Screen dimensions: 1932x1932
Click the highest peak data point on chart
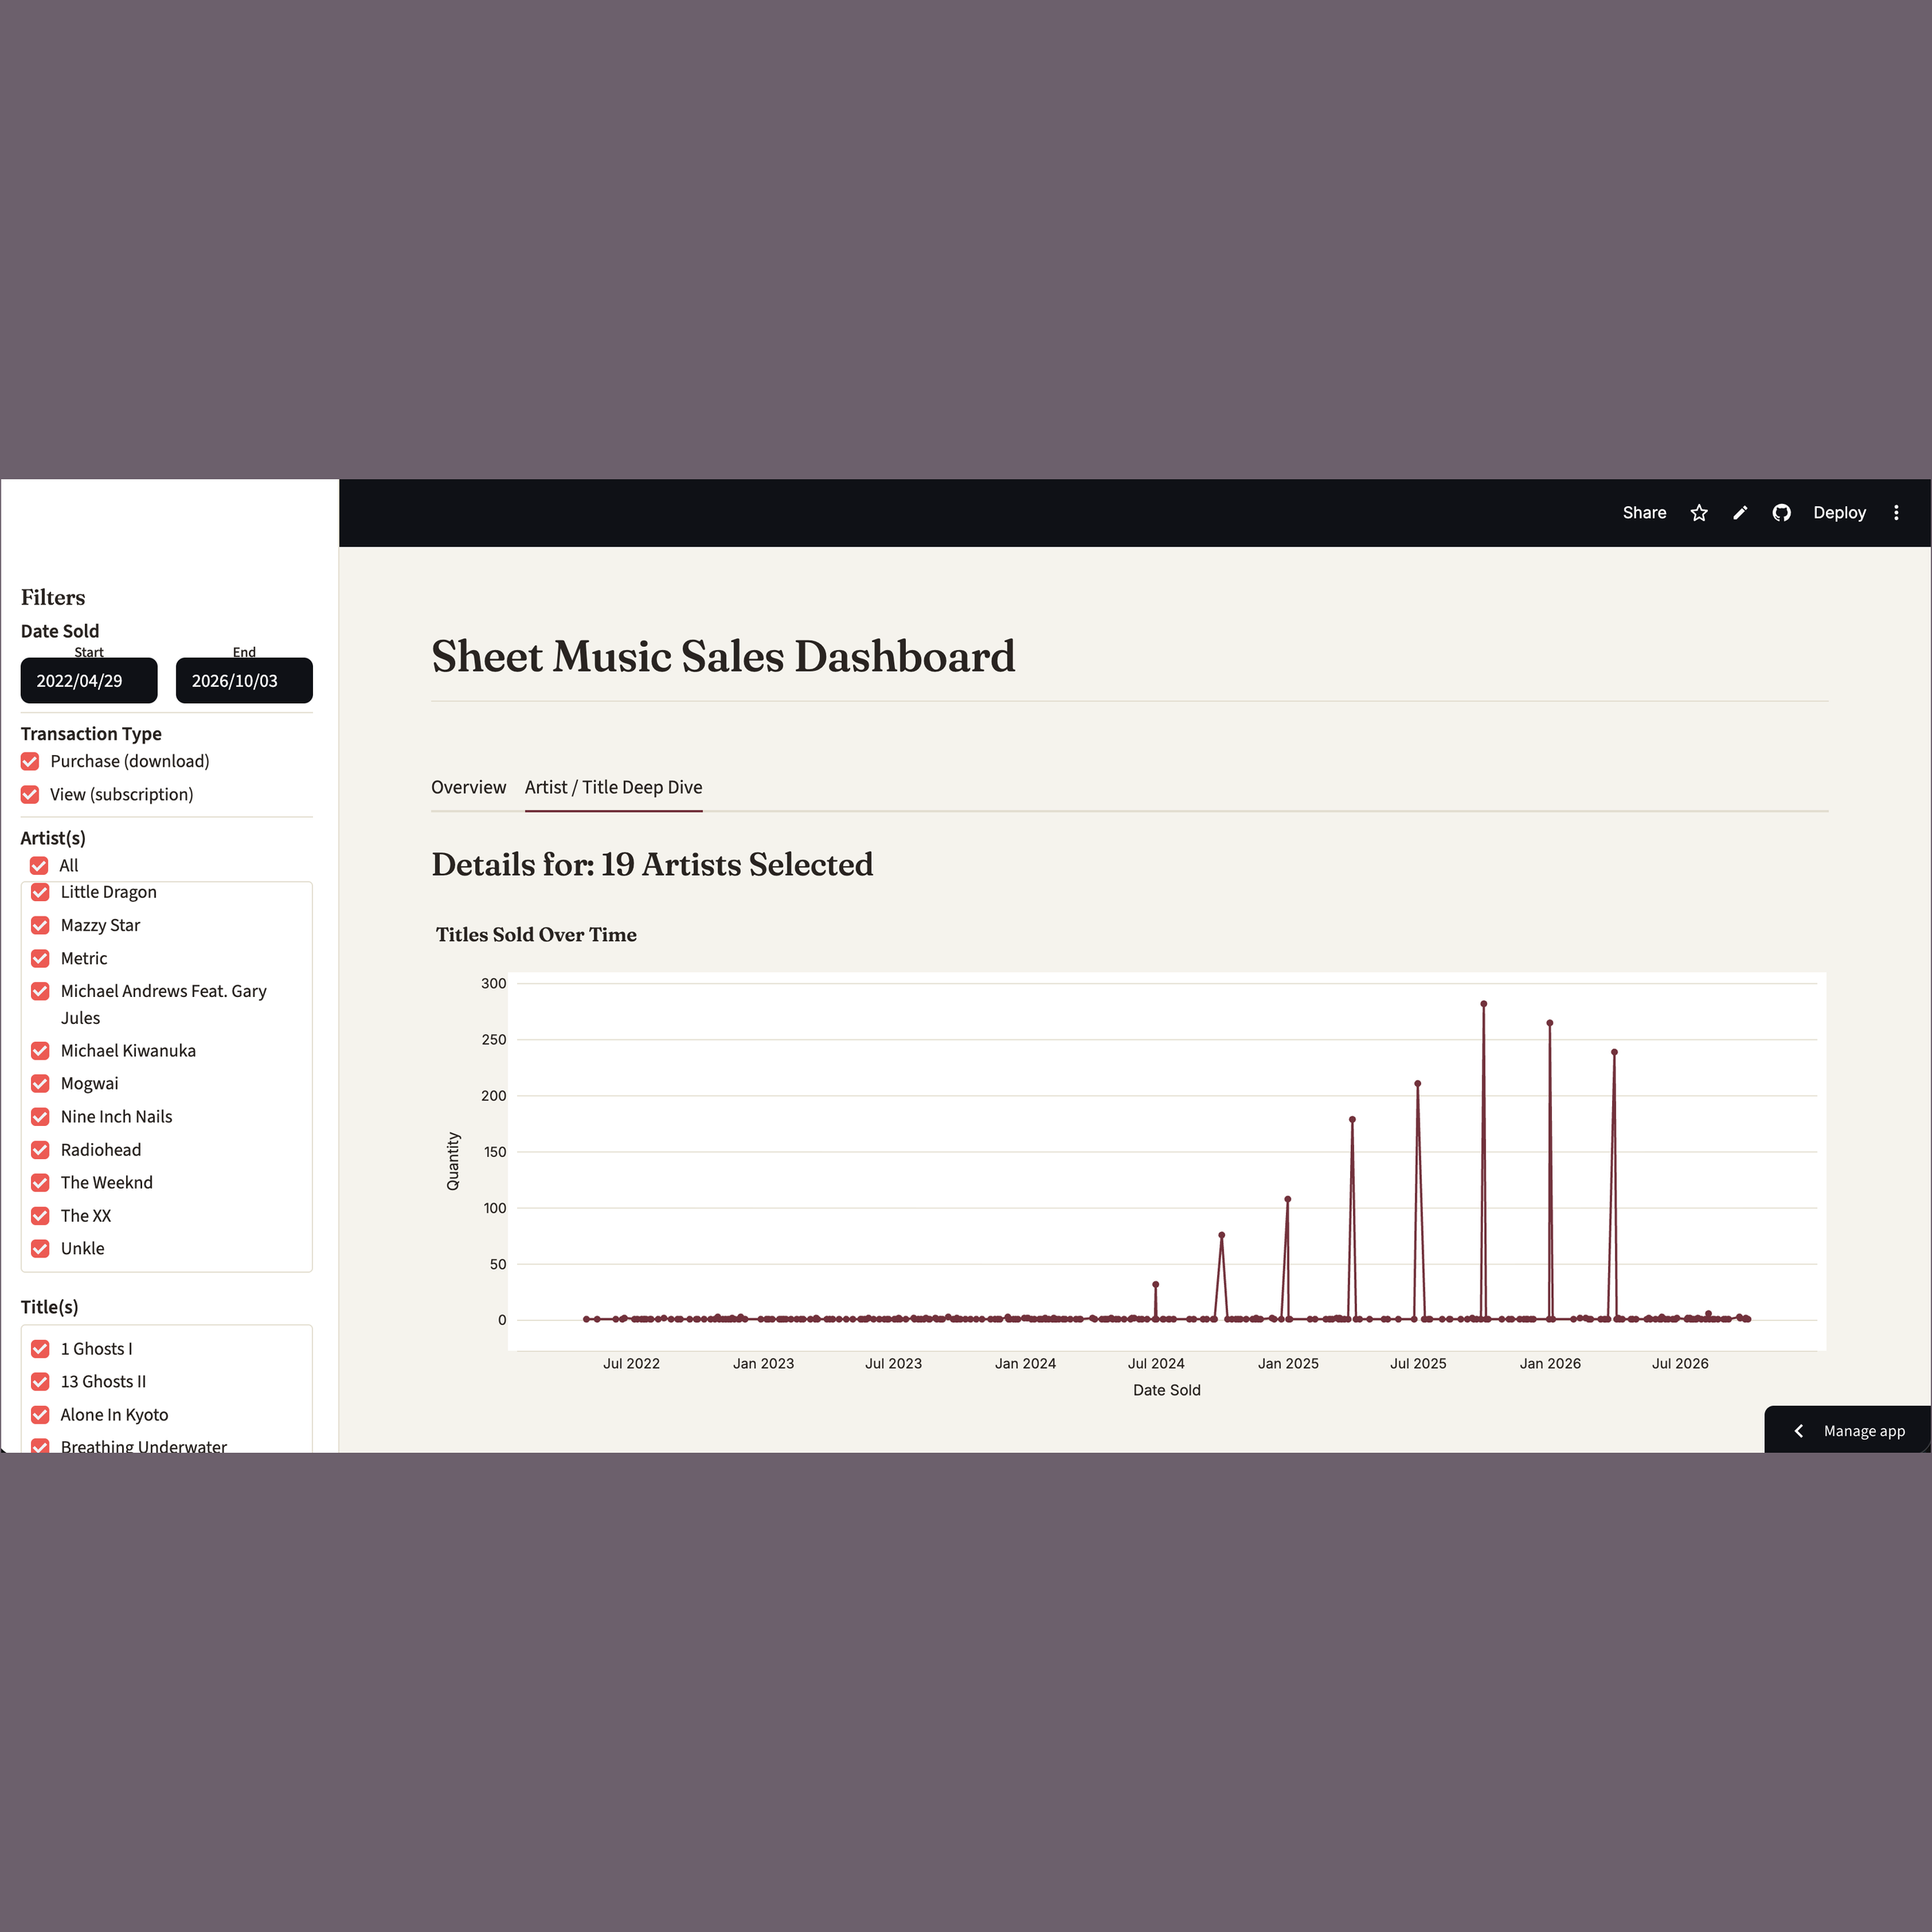coord(1484,1004)
